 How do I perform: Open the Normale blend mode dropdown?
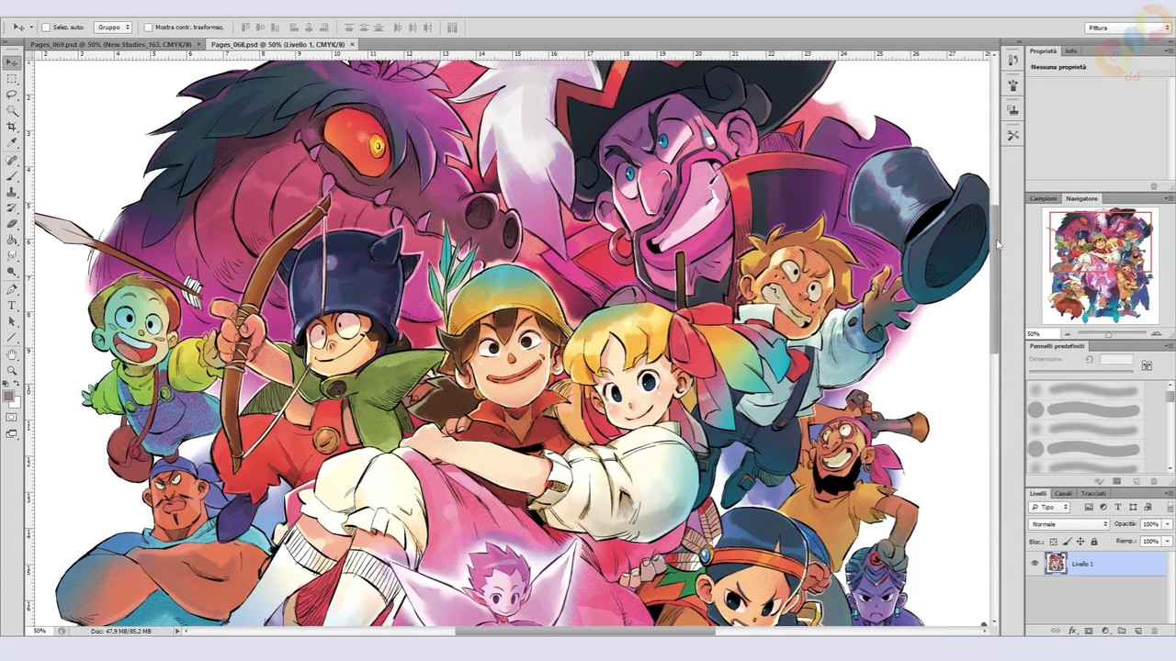[1069, 524]
